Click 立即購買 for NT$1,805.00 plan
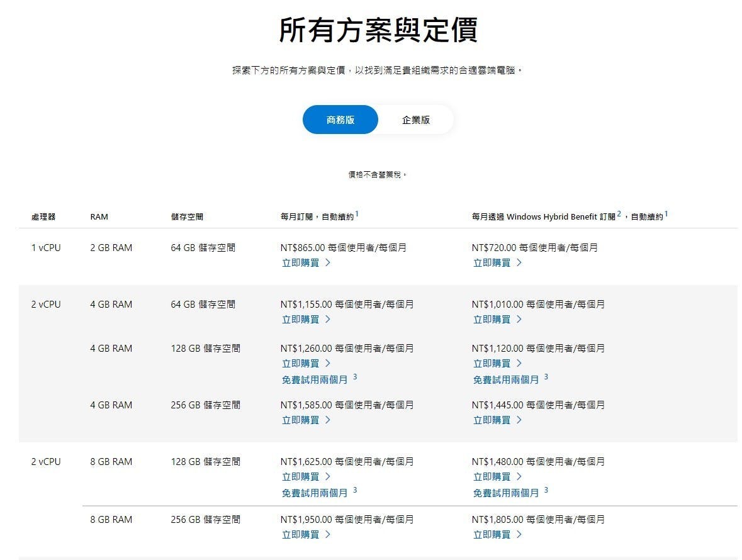The width and height of the screenshot is (742, 560). (497, 535)
